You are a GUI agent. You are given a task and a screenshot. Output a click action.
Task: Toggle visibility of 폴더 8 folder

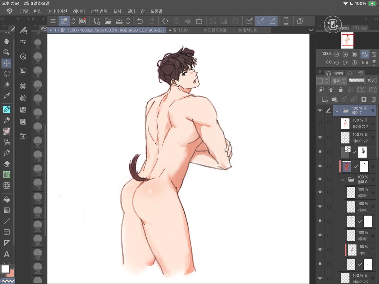point(320,179)
